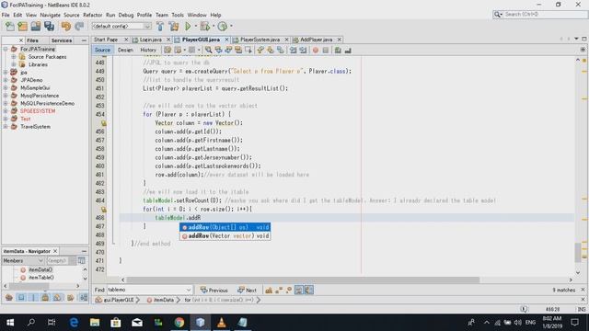Click the Find Previous Occurrence editor toolbar icon

218,50
